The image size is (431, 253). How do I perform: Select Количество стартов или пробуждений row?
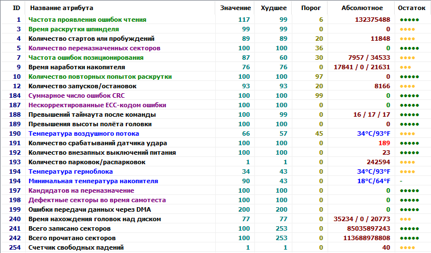216,39
